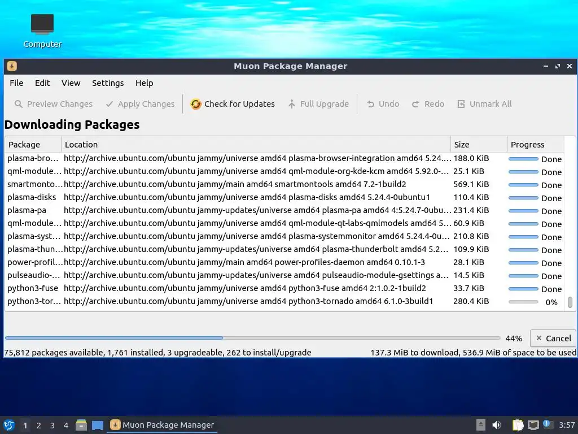
Task: Open the Computer desktop icon
Action: pos(42,32)
